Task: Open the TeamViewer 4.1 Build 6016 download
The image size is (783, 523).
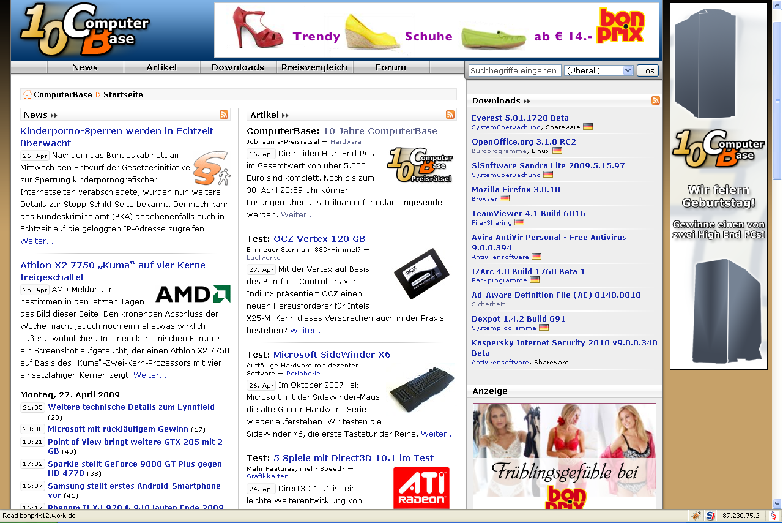Action: point(529,213)
